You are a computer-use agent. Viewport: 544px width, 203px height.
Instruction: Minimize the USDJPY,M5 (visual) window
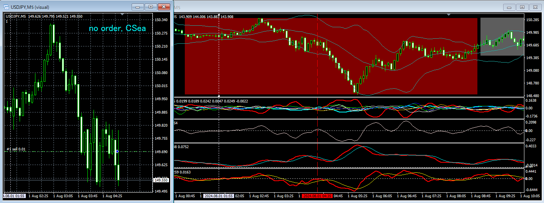pos(137,7)
